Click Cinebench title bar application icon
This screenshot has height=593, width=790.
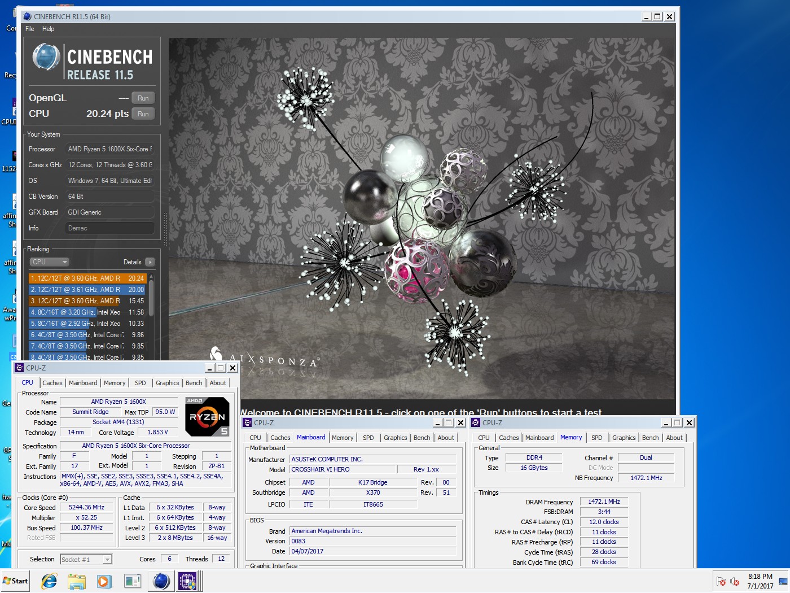point(27,16)
